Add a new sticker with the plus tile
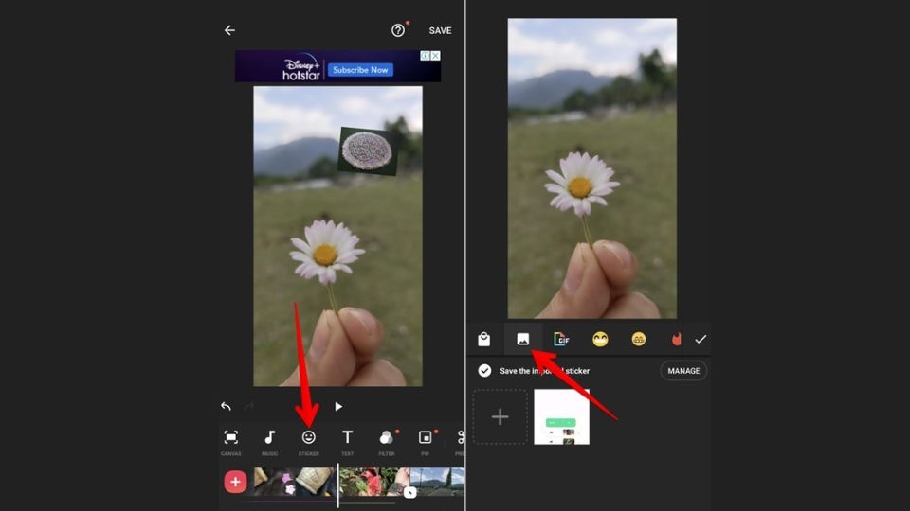This screenshot has height=511, width=910. [500, 416]
